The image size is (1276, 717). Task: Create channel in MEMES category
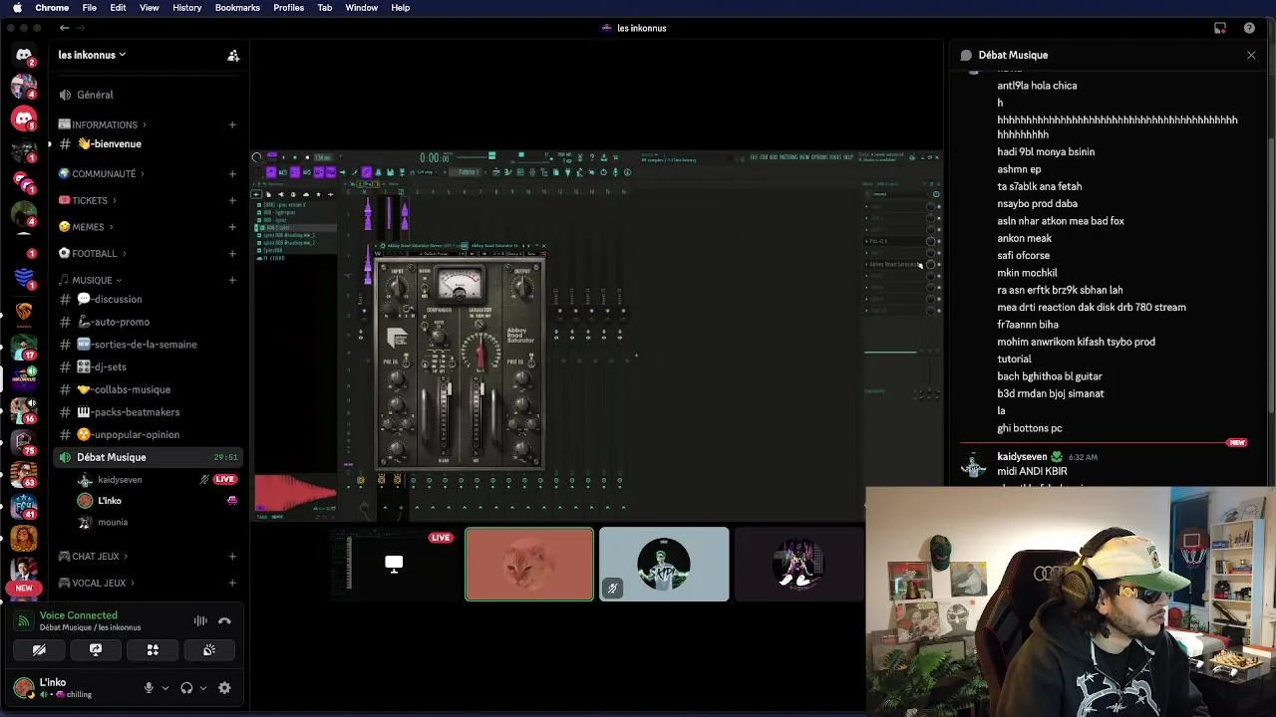(232, 227)
